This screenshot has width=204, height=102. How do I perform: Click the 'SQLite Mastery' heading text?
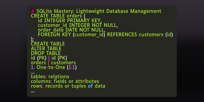tap(55, 11)
